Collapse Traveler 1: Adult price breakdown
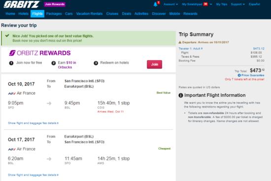Viewport: 271px width, 181px height. pos(191,49)
